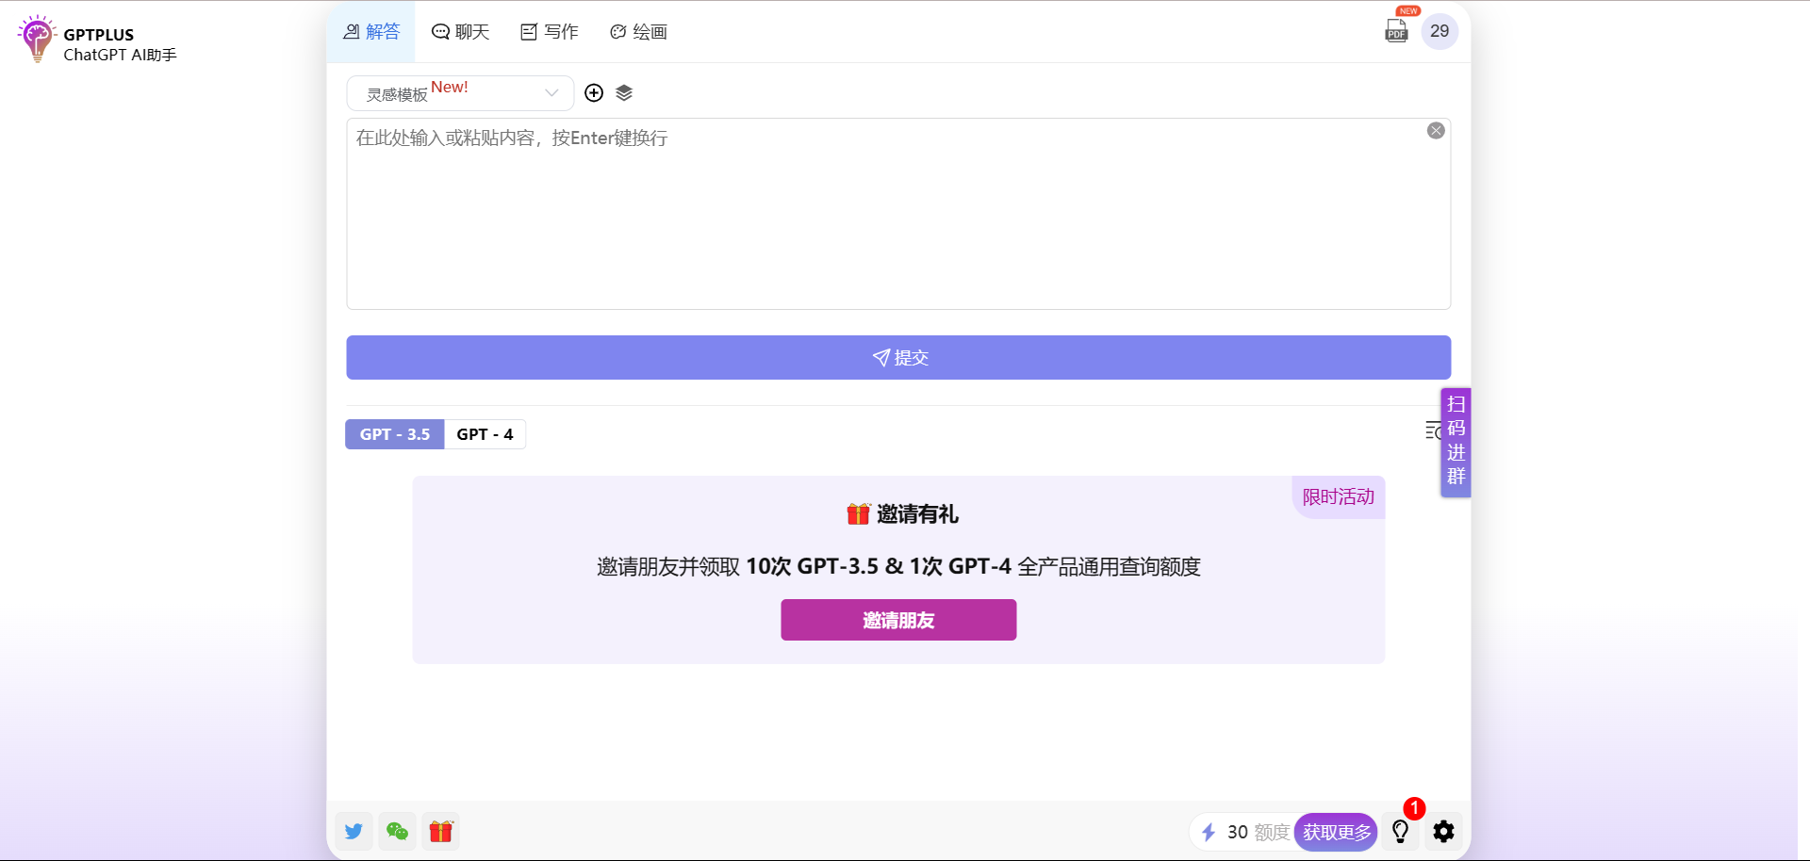Click the plus icon to add a template

tap(594, 92)
